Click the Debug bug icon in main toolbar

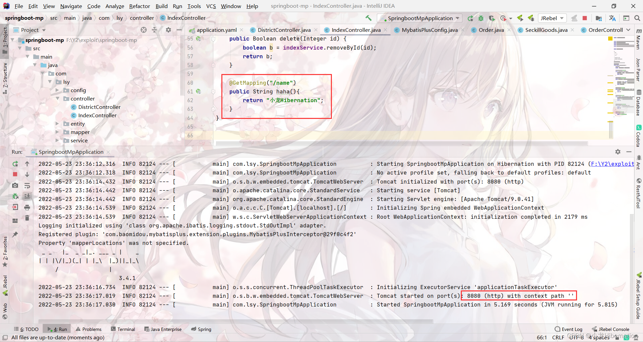coord(481,18)
